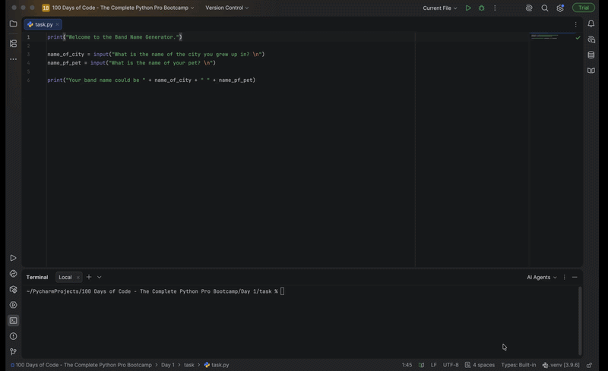Open the Problems tool window
608x371 pixels.
pyautogui.click(x=13, y=336)
